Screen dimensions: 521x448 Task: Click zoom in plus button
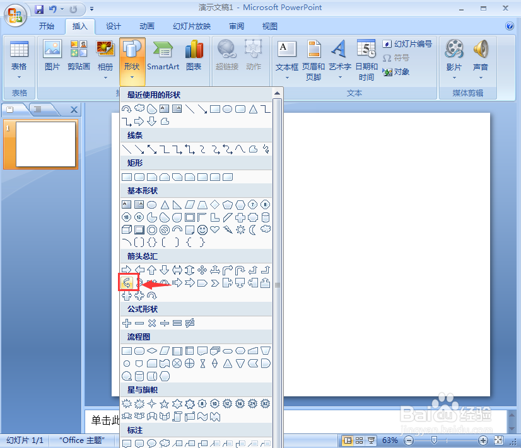click(x=483, y=440)
